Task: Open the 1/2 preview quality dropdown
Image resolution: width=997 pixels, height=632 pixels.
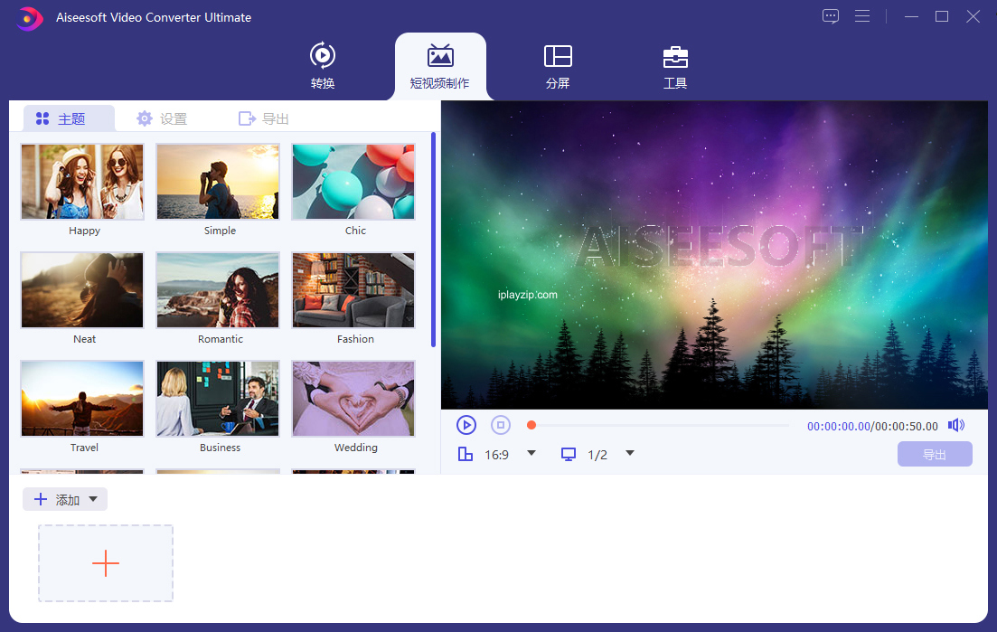Action: 629,453
